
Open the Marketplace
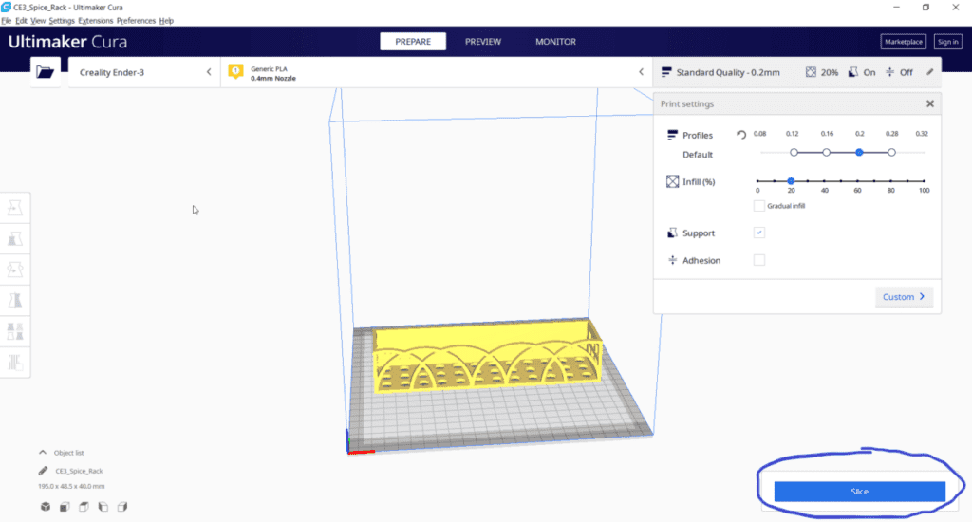(904, 42)
